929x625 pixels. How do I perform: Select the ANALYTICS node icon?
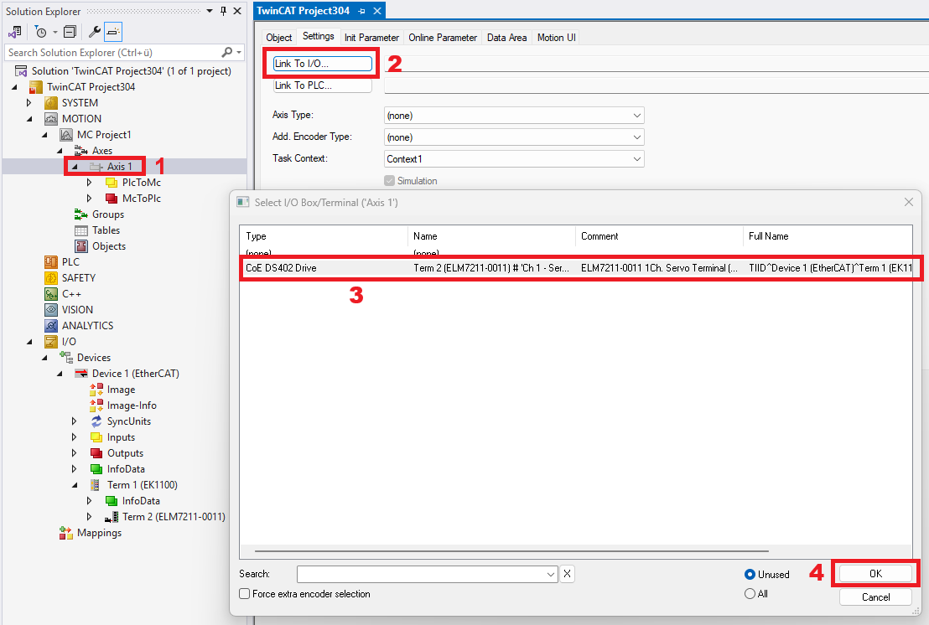click(51, 326)
